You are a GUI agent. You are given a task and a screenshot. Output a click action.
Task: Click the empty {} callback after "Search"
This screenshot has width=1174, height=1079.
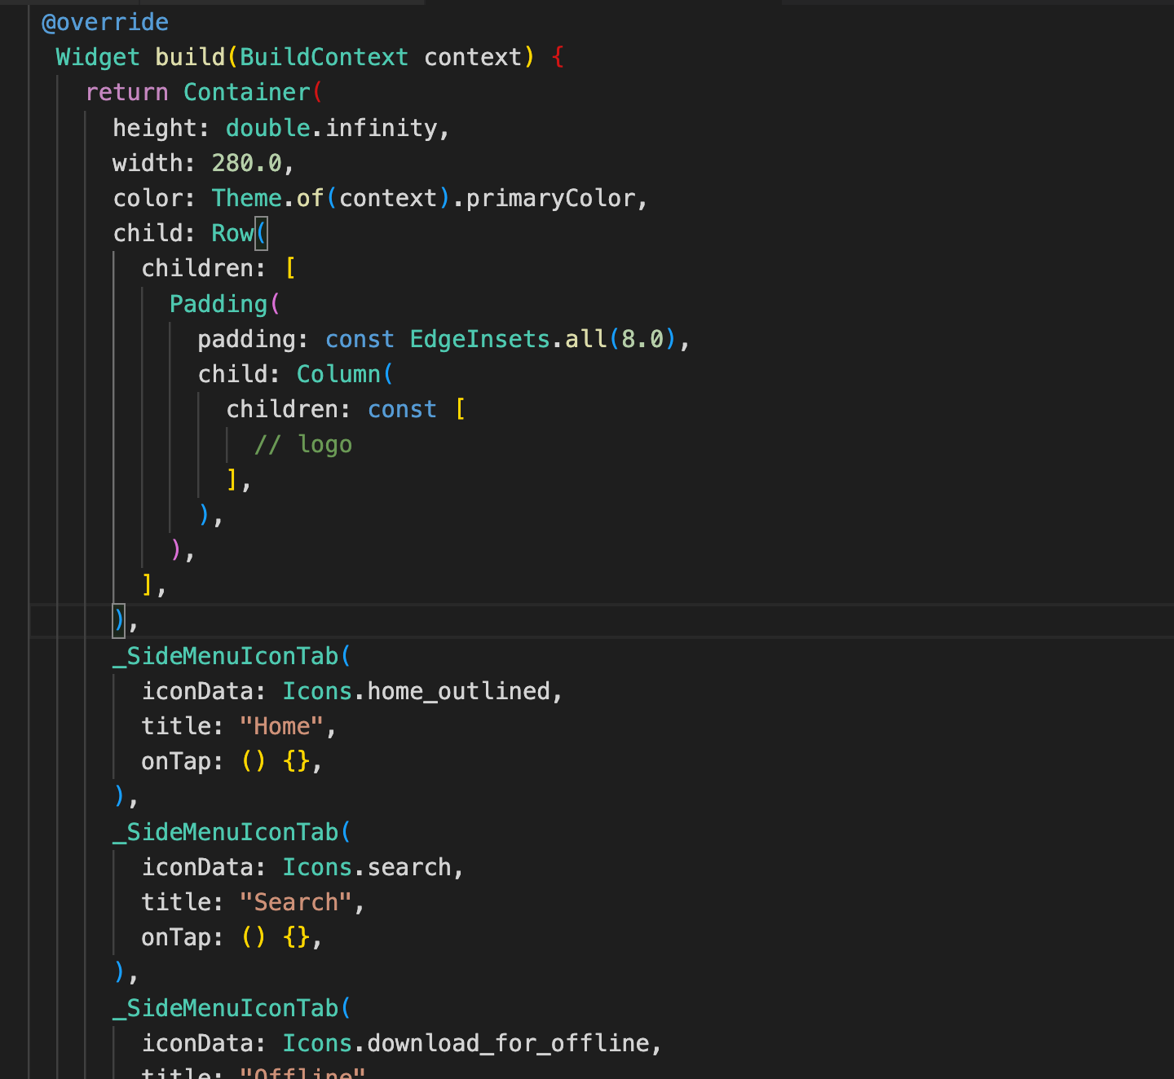(x=296, y=937)
